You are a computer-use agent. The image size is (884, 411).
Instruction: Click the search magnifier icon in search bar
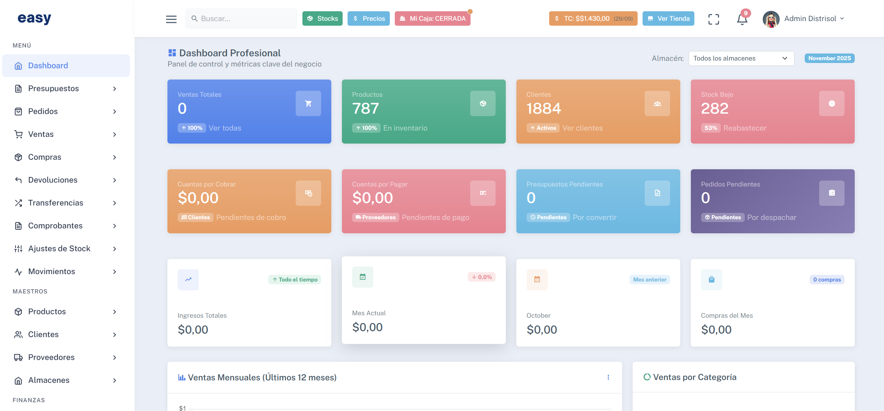[194, 18]
